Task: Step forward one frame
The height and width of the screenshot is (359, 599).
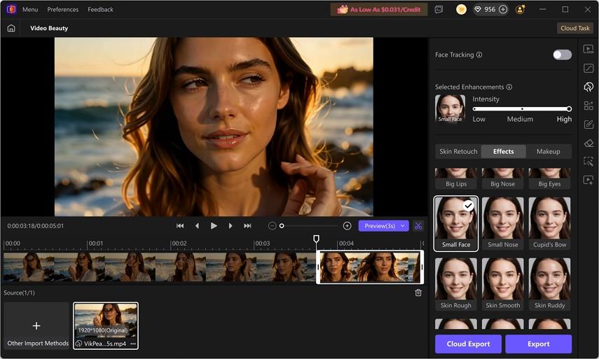Action: point(230,226)
